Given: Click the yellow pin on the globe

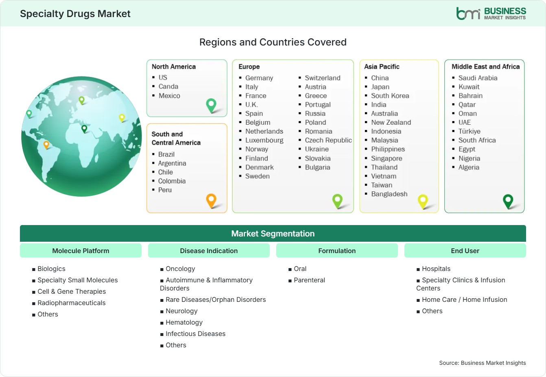Looking at the screenshot, I should 122,118.
